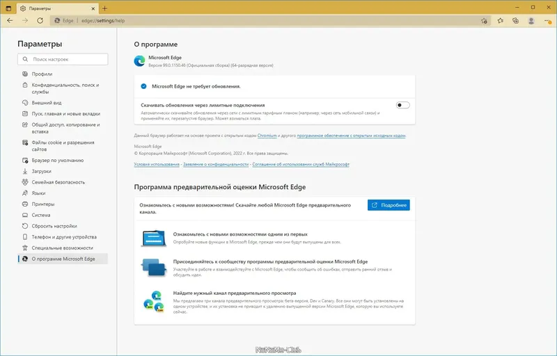Click the Сбросить настройки reset icon
The image size is (557, 356).
point(25,226)
